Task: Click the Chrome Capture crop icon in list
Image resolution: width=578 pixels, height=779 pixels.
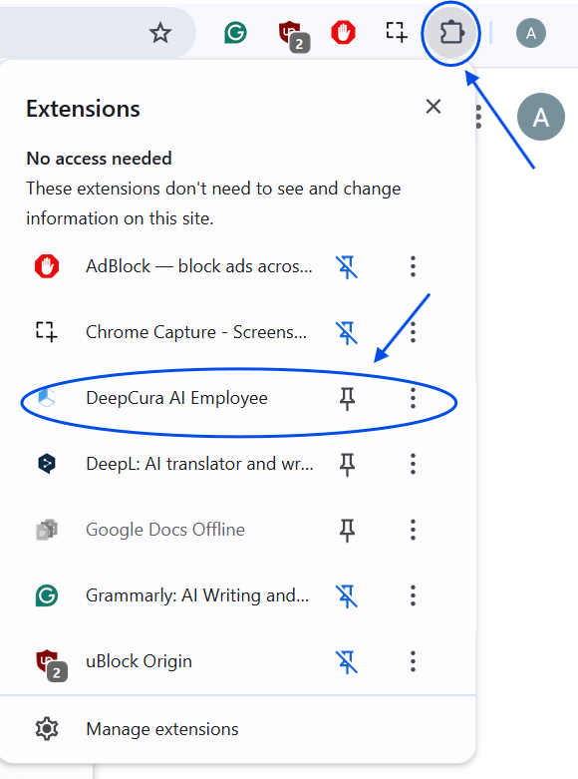Action: pos(47,332)
